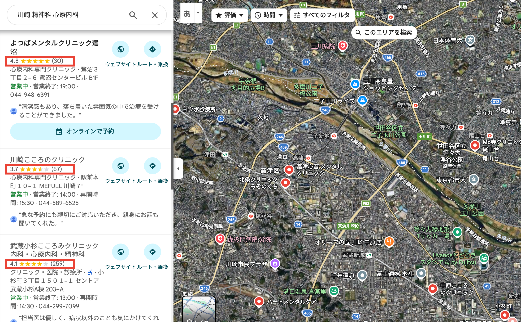Click the 溝口温泉 喜楽里 hot spring marker
The image size is (521, 322).
tap(334, 291)
